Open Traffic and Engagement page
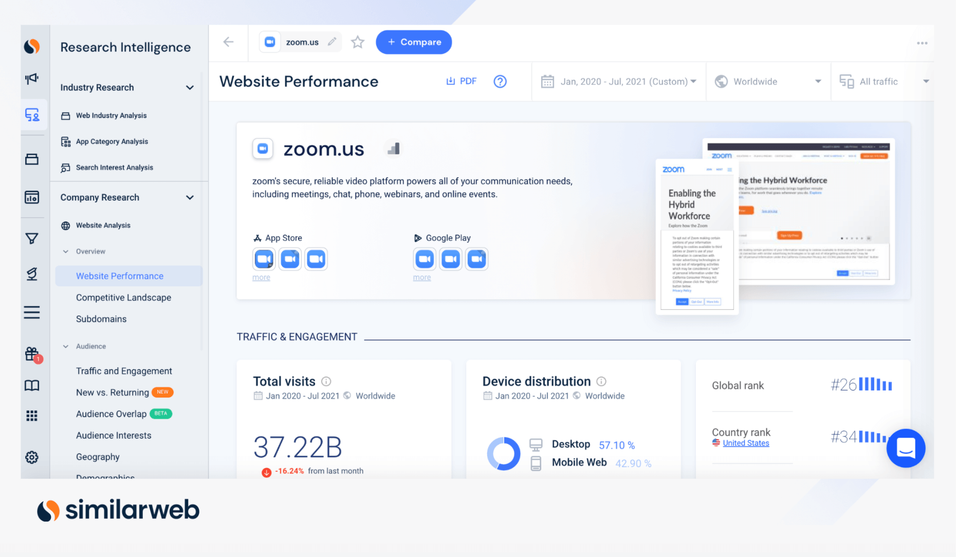The width and height of the screenshot is (956, 557). (x=124, y=371)
